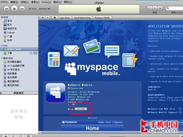183x137 pixels.
Task: Click the MySpace Mobile app icon
Action: point(56,93)
